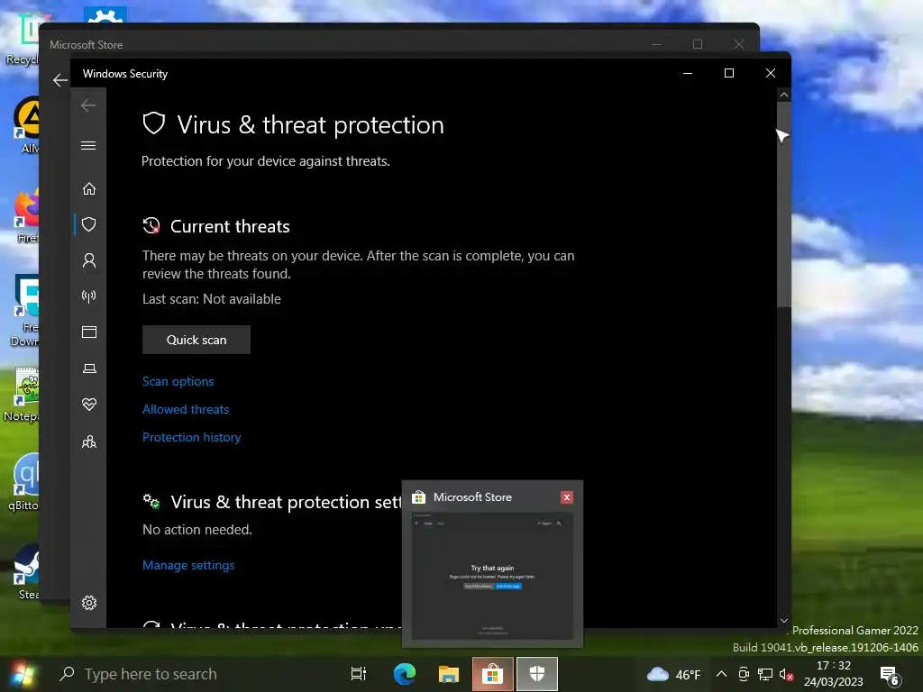Viewport: 923px width, 692px height.
Task: Open App & browser control icon
Action: [89, 332]
